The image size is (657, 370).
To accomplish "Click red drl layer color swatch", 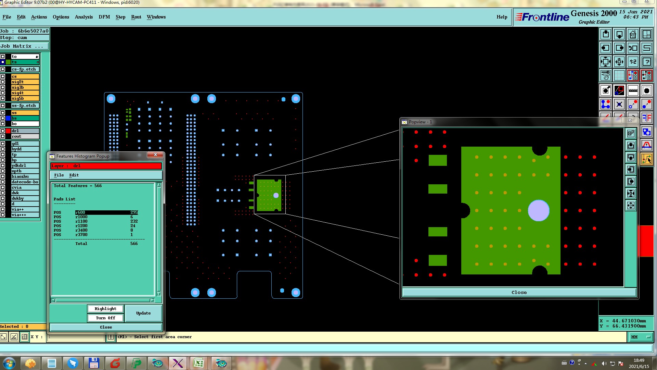I will [x=8, y=131].
